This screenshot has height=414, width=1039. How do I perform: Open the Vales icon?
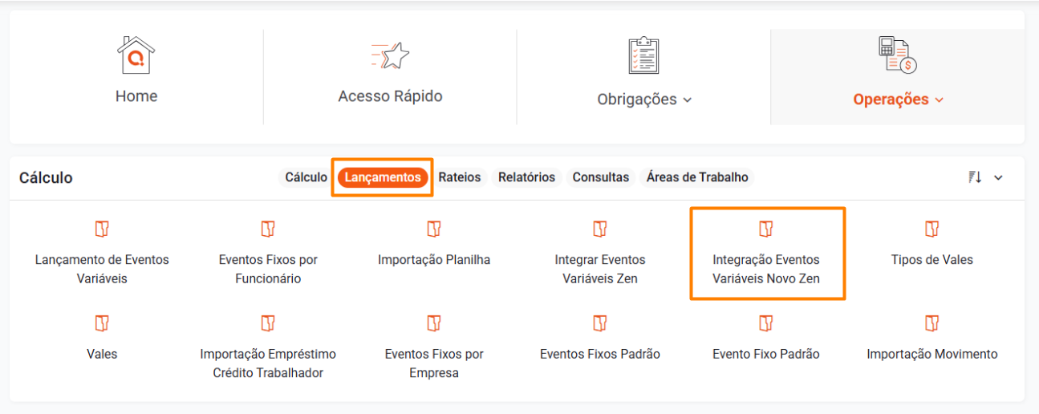[102, 323]
